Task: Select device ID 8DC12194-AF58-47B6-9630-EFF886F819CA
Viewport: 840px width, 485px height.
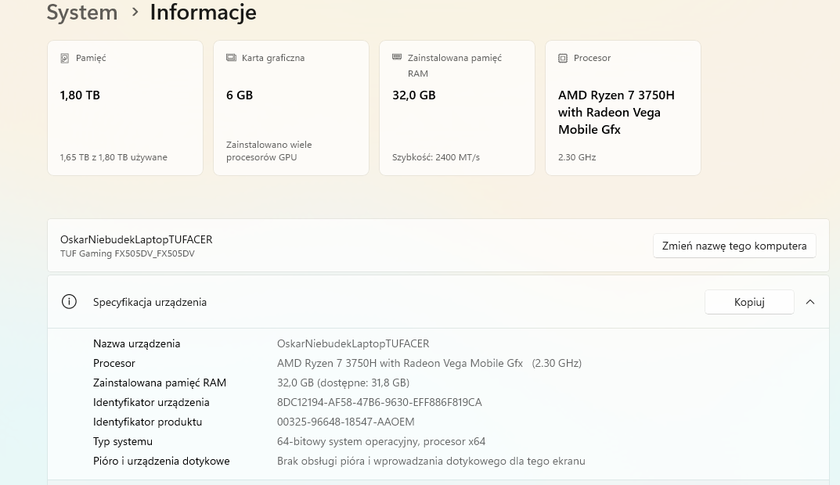Action: pyautogui.click(x=379, y=403)
